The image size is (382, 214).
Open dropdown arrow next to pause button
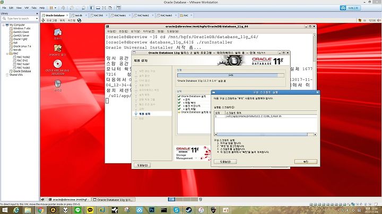pyautogui.click(x=55, y=8)
